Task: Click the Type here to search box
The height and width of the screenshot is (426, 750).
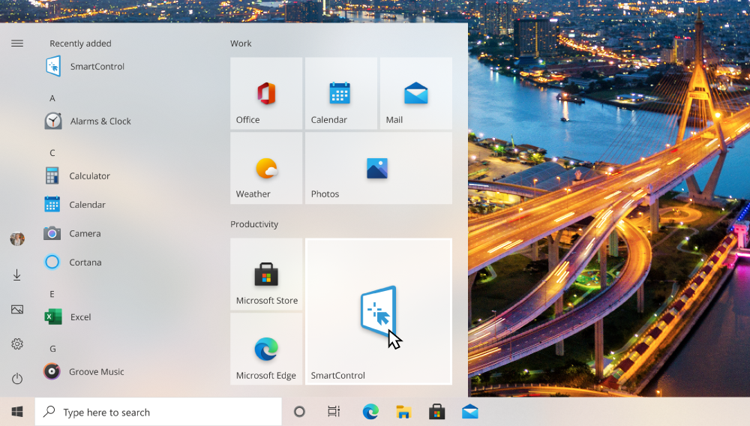Action: tap(158, 412)
